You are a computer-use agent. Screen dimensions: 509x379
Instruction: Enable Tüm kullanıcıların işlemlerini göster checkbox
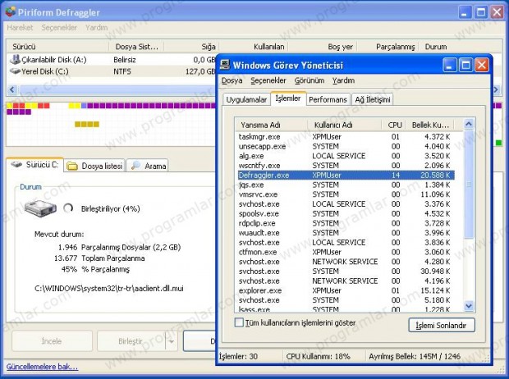click(x=239, y=322)
